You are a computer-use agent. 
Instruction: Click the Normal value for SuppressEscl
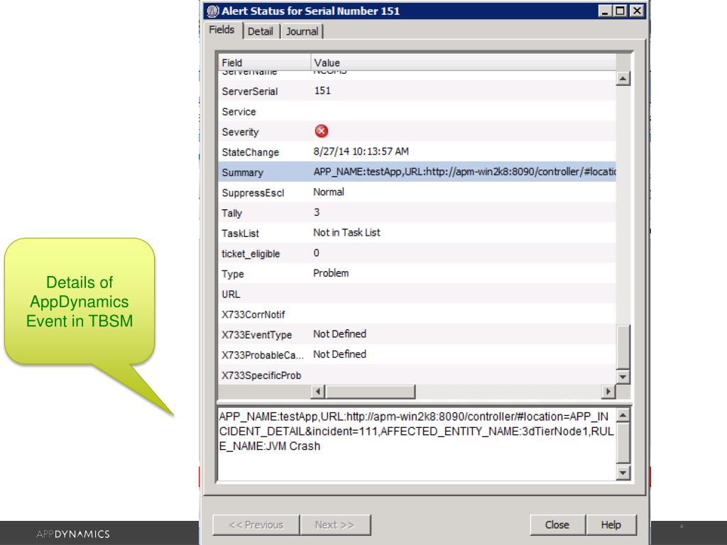329,192
